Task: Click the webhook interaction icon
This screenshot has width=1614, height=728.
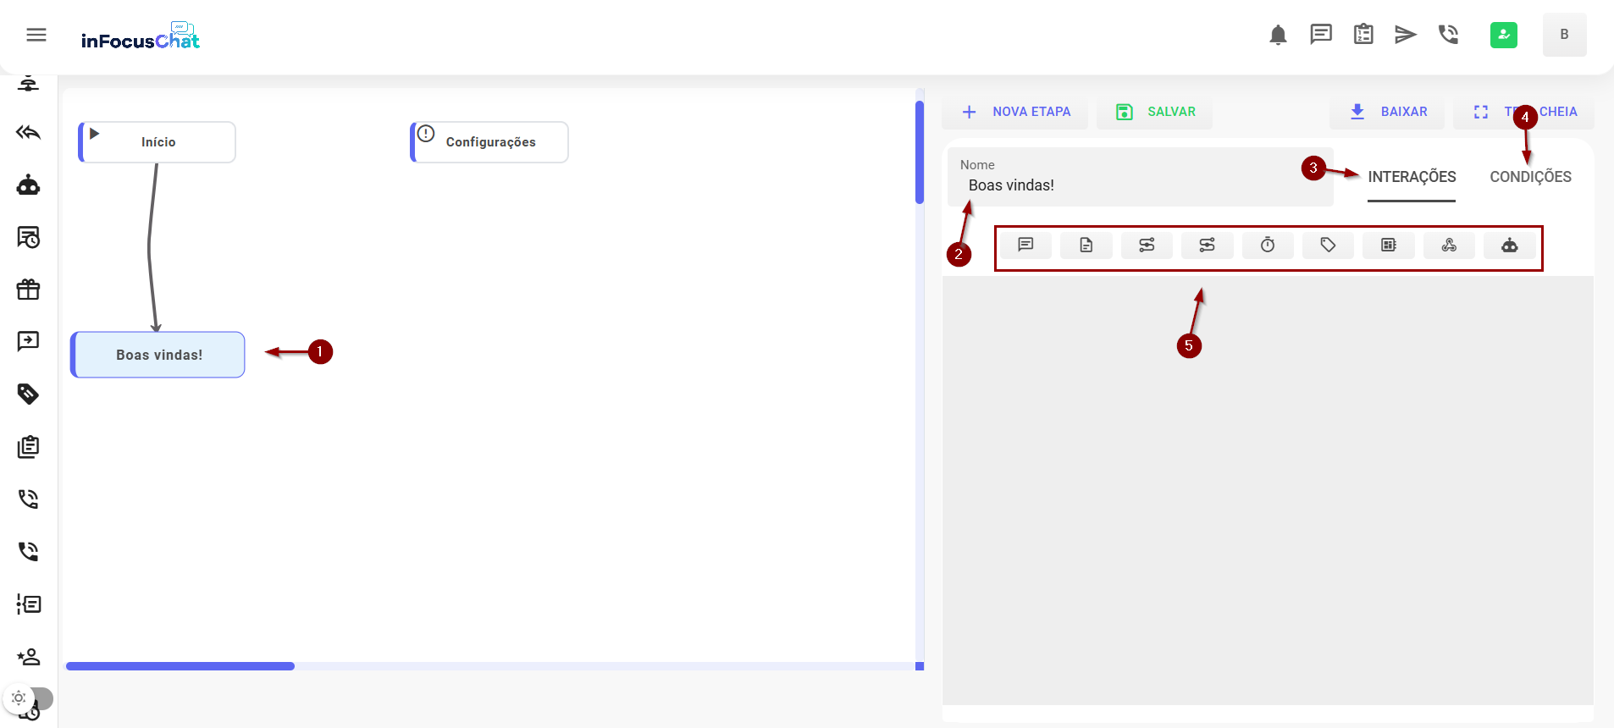Action: point(1449,245)
